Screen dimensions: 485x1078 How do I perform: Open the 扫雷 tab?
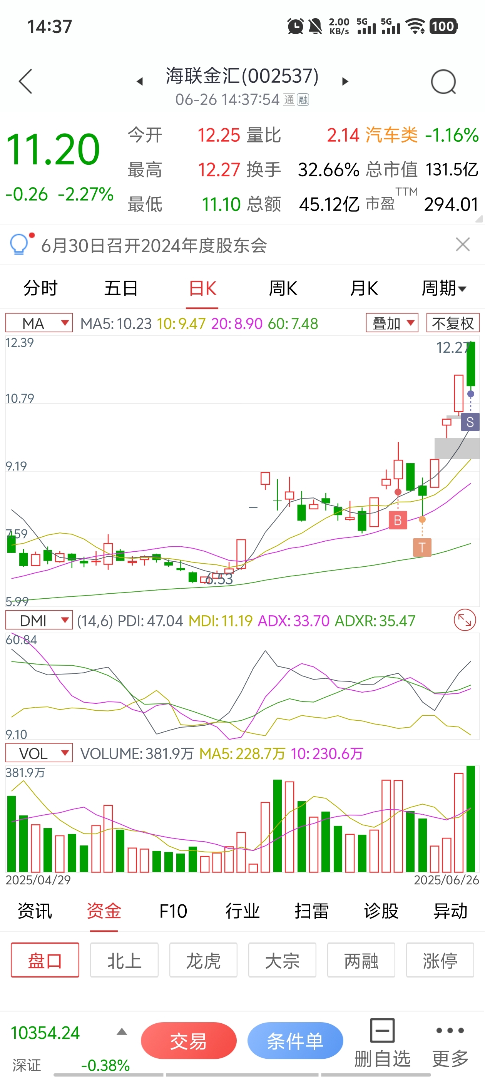pyautogui.click(x=312, y=911)
